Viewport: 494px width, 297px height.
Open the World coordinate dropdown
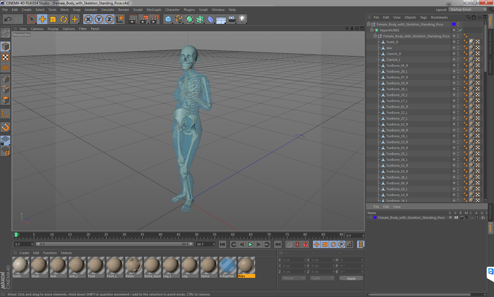pos(294,278)
